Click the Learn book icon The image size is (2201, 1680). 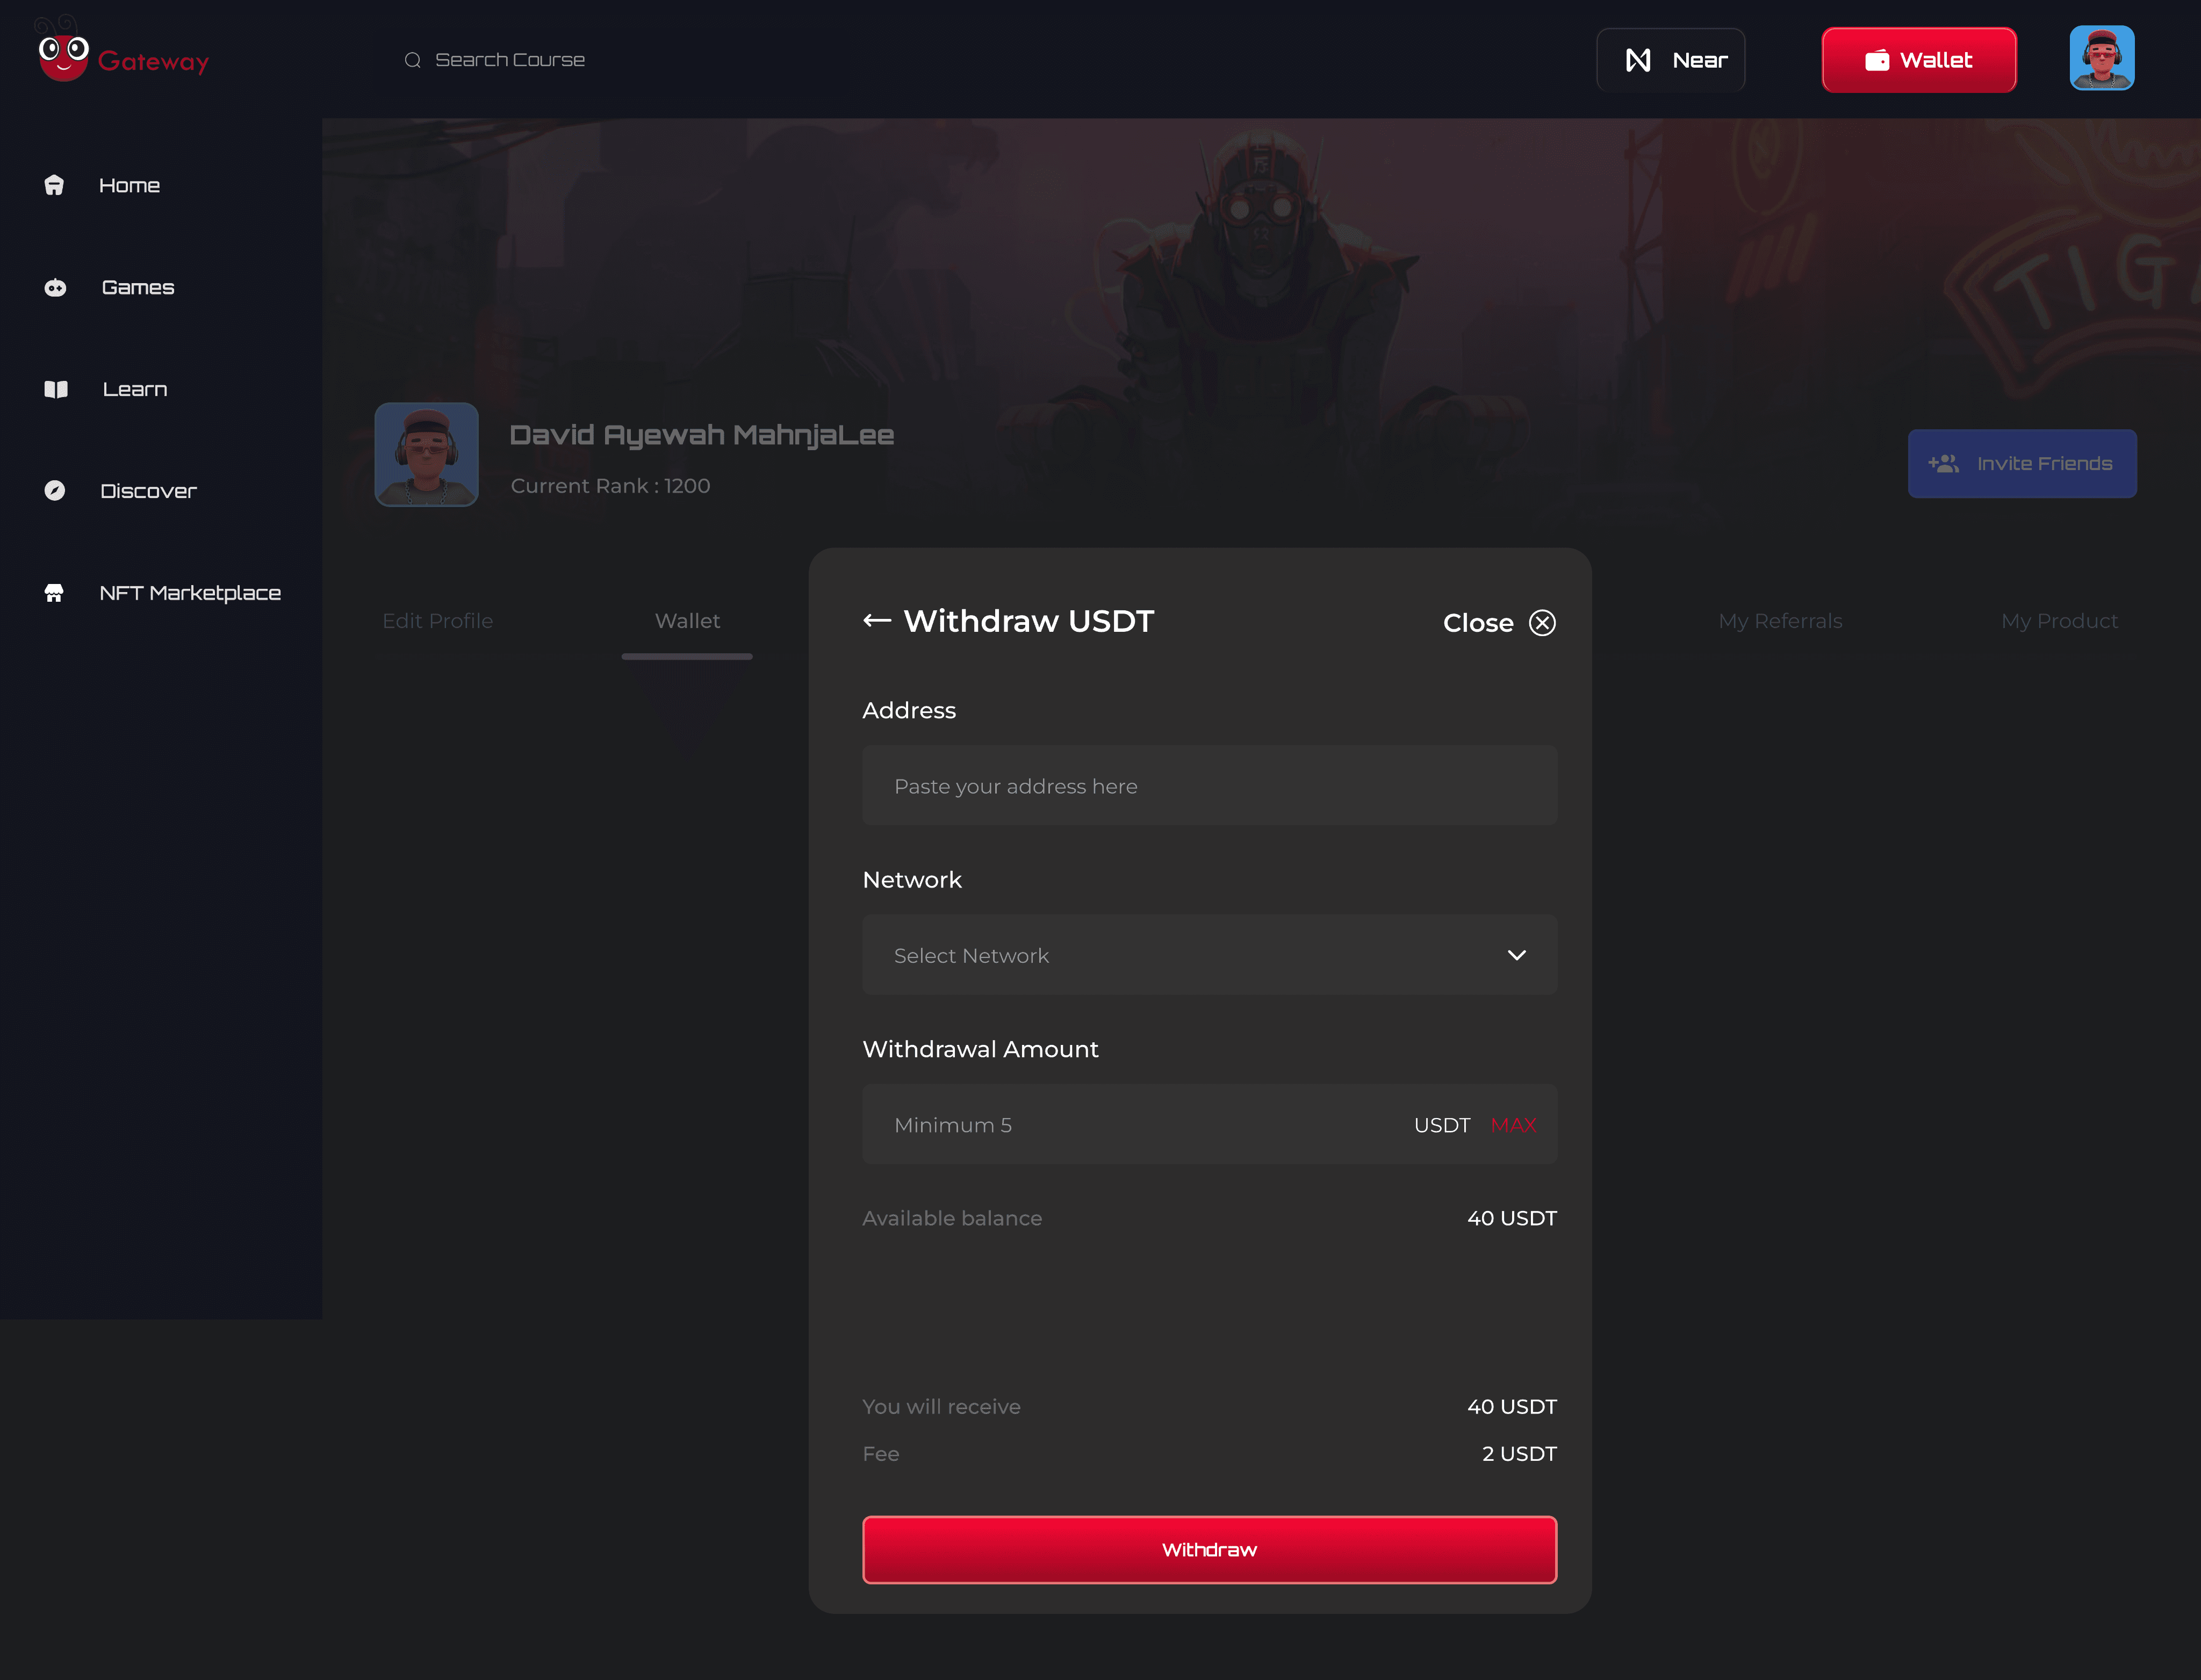pos(56,389)
